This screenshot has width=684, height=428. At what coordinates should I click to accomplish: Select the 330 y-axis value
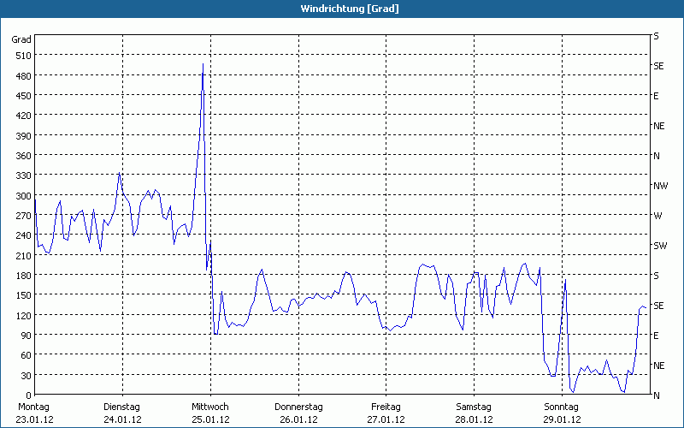[x=24, y=175]
